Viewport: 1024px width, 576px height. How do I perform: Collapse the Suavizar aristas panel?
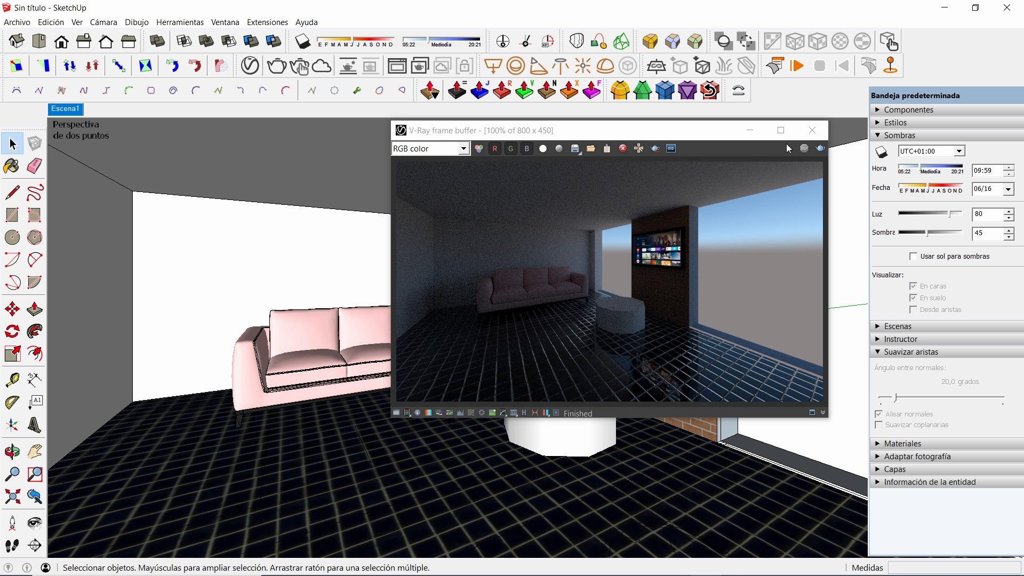pyautogui.click(x=947, y=352)
